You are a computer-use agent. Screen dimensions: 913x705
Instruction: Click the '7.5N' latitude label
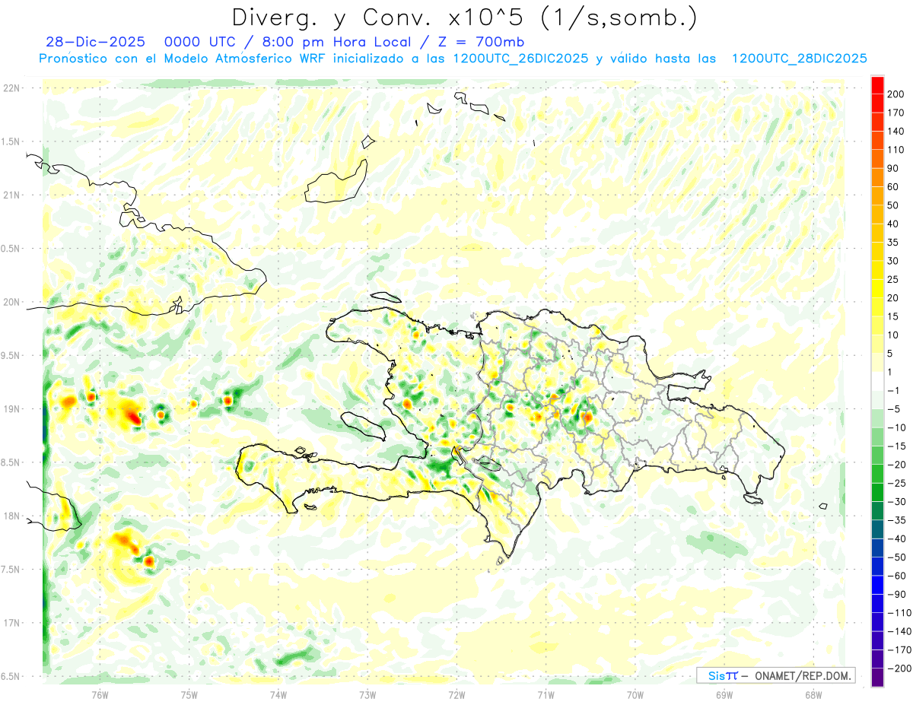coord(11,570)
